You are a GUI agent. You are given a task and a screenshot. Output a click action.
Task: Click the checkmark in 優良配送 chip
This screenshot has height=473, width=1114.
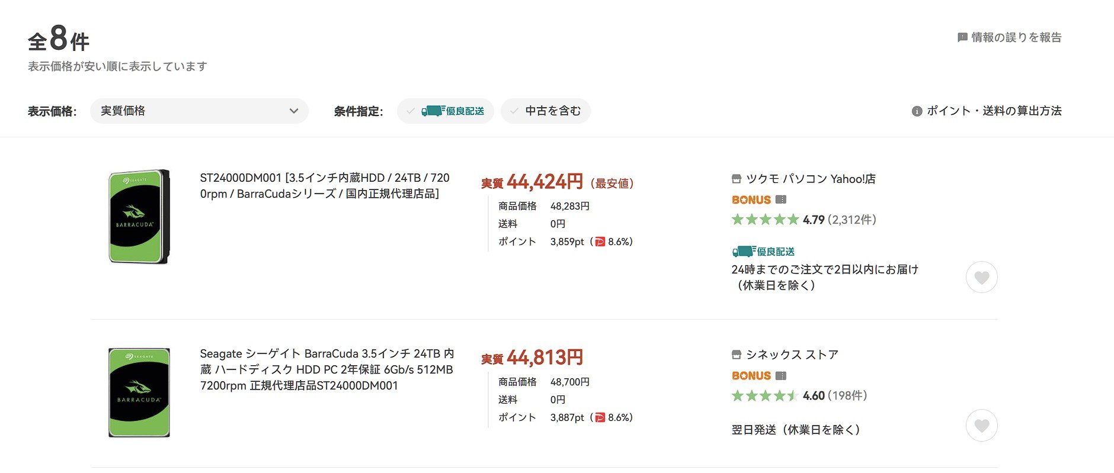coord(411,111)
